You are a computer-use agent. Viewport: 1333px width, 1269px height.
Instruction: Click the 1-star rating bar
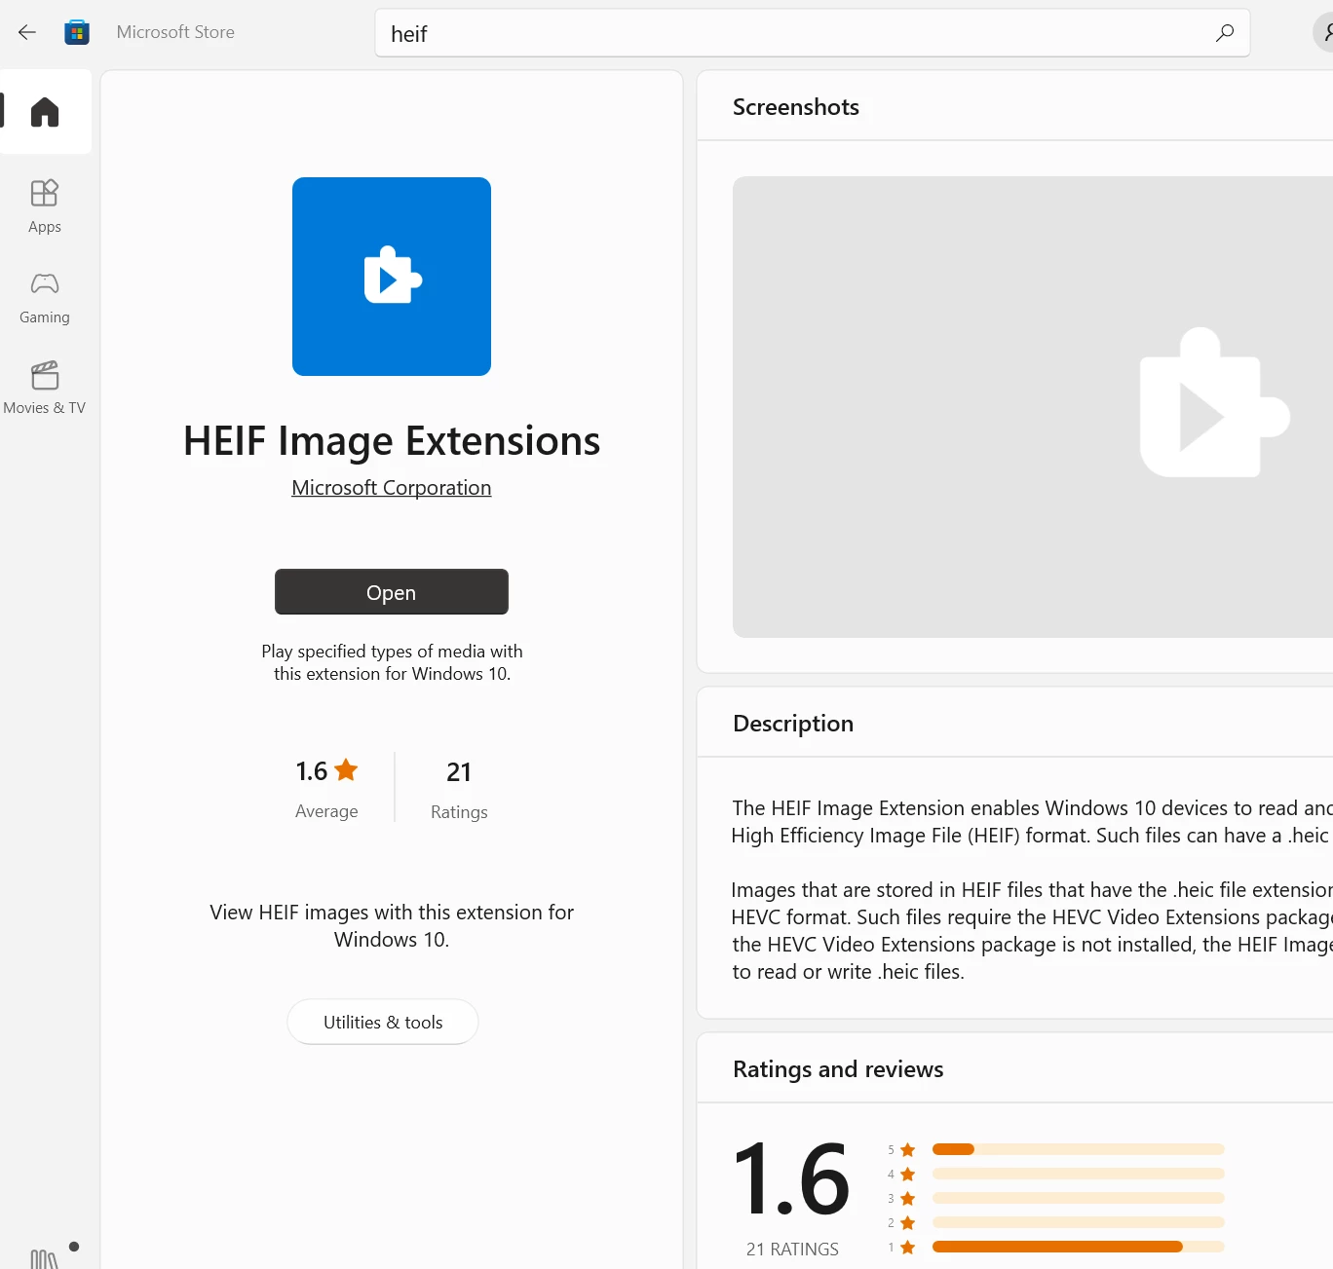(x=1078, y=1247)
